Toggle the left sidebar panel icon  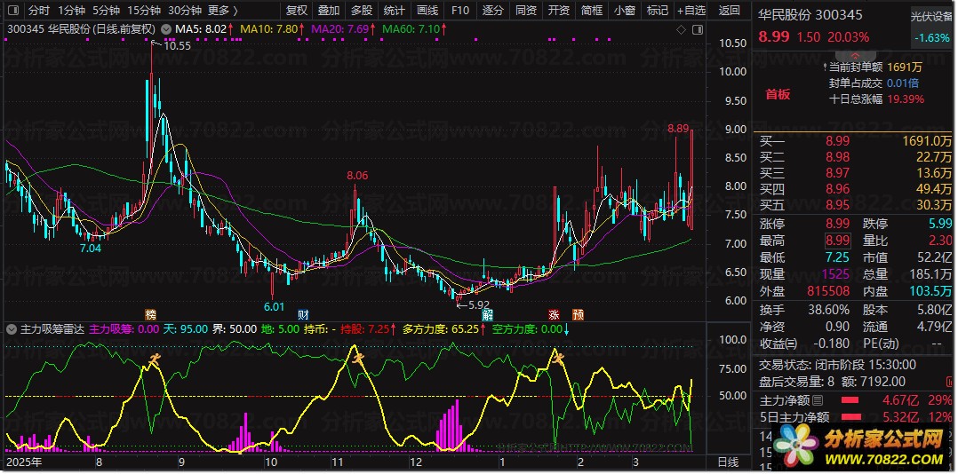tap(15, 10)
